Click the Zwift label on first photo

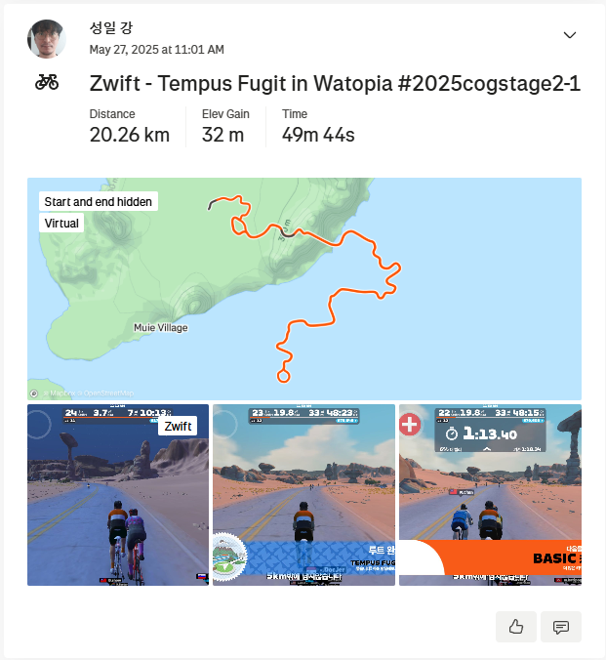click(x=178, y=427)
